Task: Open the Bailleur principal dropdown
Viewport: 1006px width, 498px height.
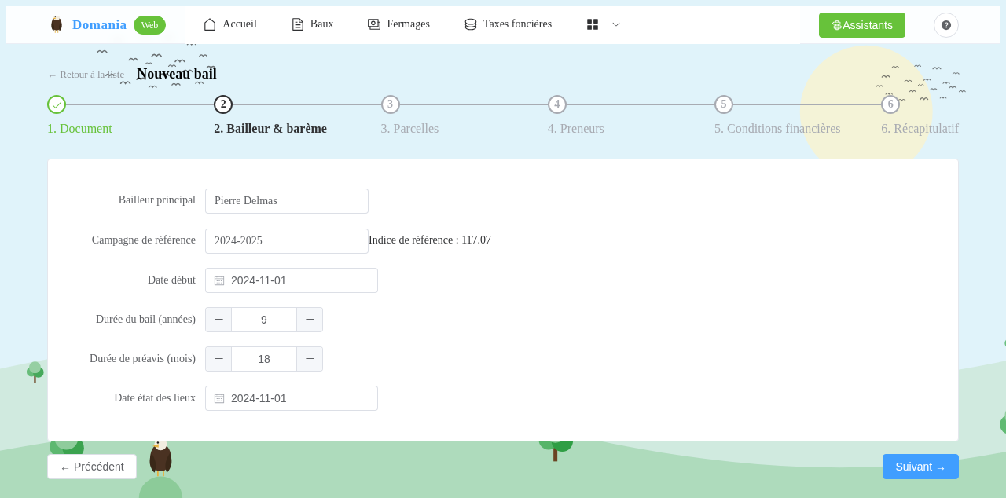Action: [287, 201]
